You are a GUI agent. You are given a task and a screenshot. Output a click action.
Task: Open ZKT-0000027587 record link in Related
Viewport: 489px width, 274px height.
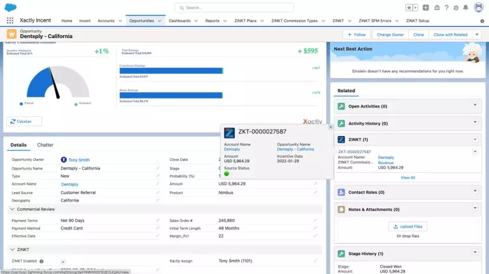point(355,152)
